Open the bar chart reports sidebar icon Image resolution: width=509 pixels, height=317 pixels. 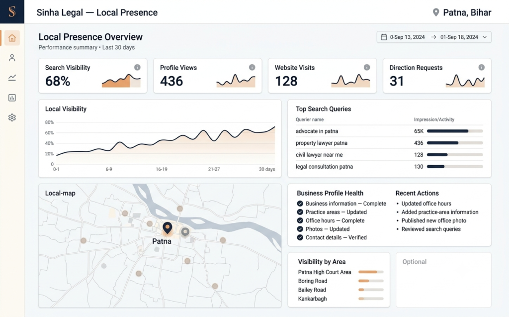[12, 98]
